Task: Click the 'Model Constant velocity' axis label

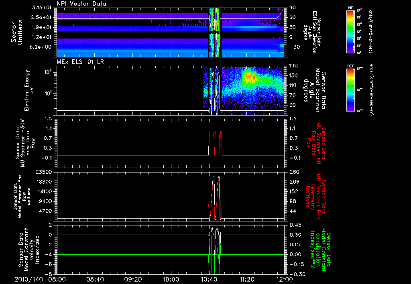Action: pyautogui.click(x=28, y=249)
